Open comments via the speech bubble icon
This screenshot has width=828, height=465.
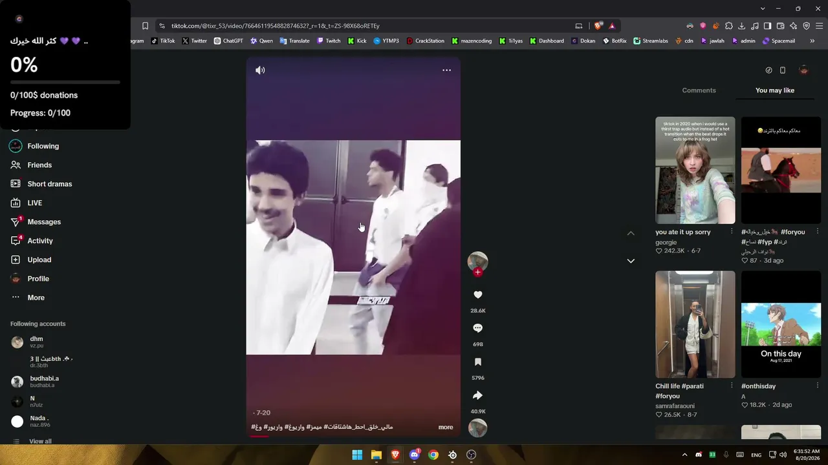point(477,328)
